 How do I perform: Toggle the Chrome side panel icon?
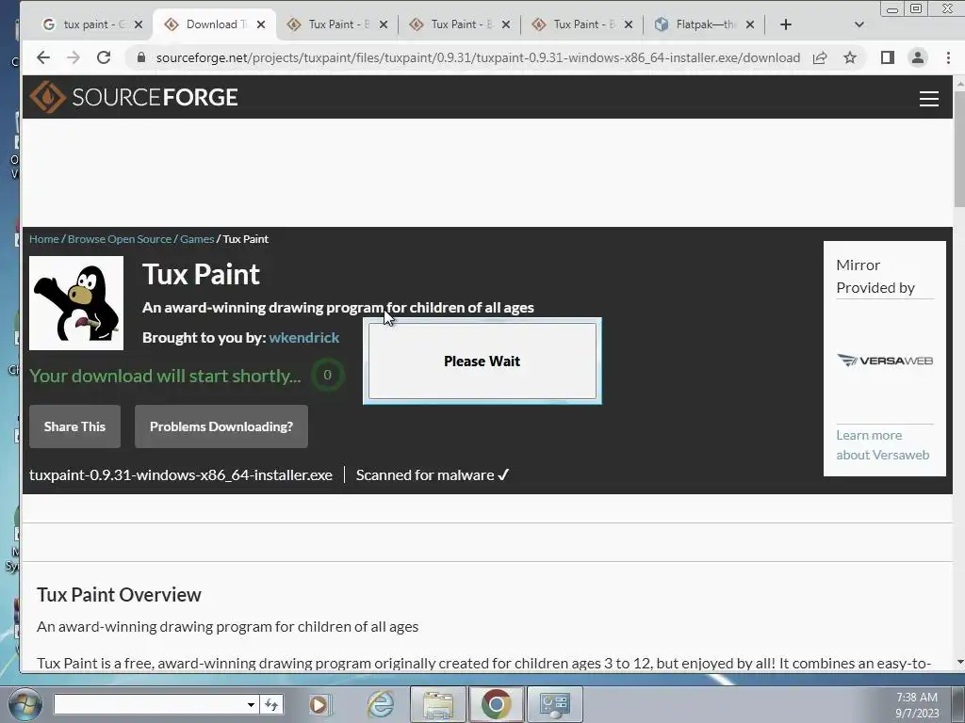887,57
